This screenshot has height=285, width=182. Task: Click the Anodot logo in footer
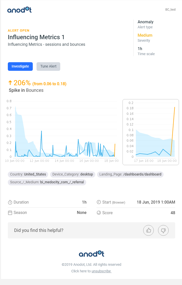point(92,254)
